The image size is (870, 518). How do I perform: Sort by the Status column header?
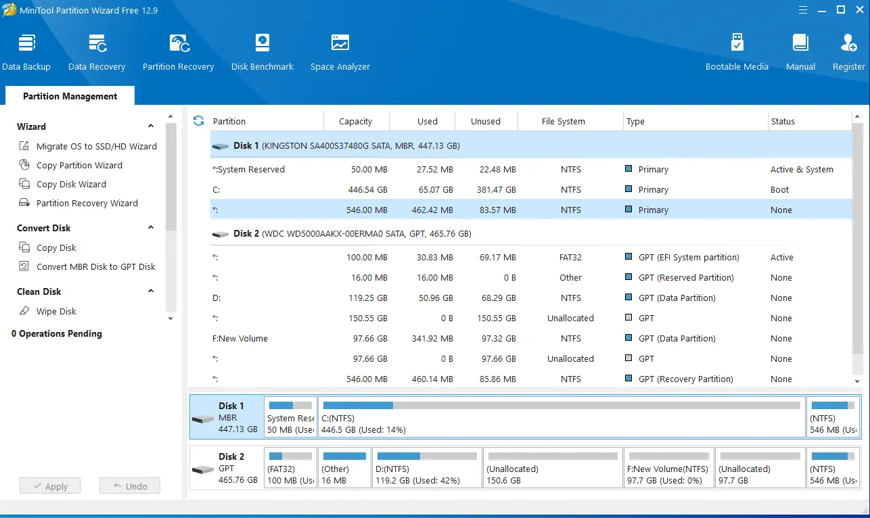pyautogui.click(x=810, y=121)
